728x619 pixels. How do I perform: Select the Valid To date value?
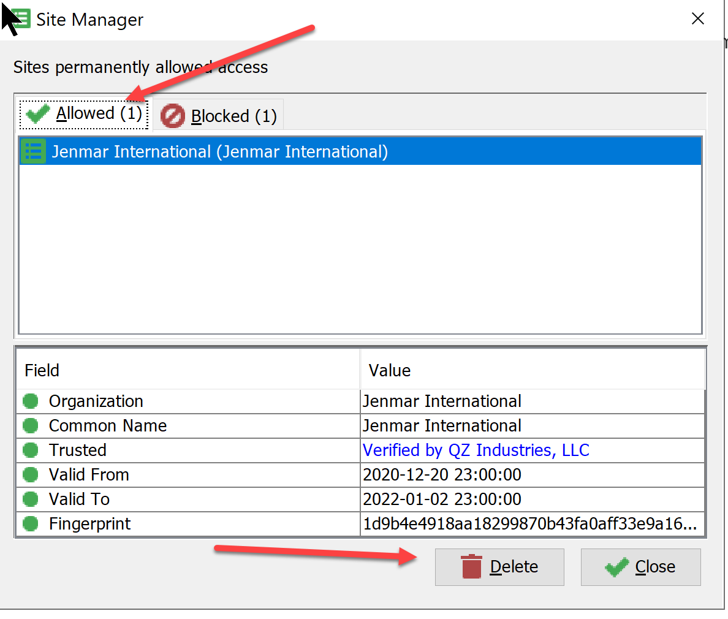(x=442, y=499)
